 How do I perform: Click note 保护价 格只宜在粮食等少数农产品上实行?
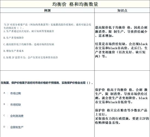pos(121,112)
